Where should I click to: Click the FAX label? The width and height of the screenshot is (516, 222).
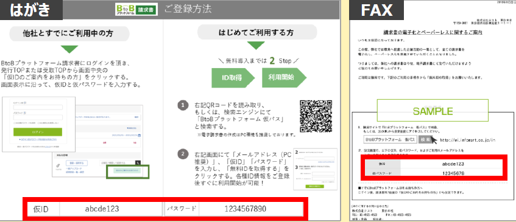pos(376,10)
